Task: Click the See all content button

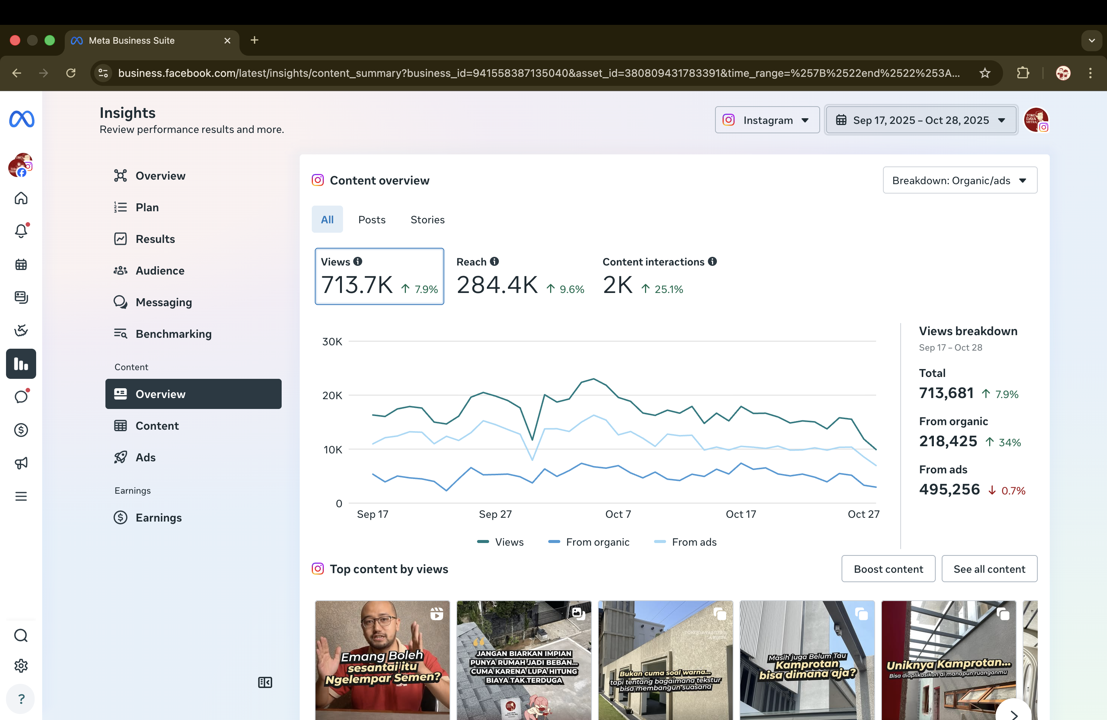Action: point(989,569)
